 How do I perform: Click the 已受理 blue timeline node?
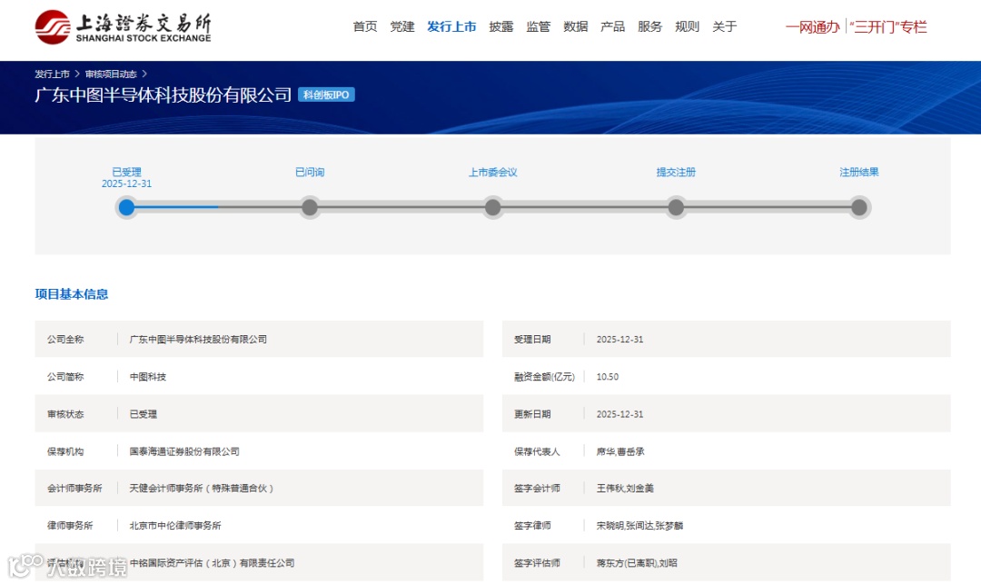tap(126, 207)
